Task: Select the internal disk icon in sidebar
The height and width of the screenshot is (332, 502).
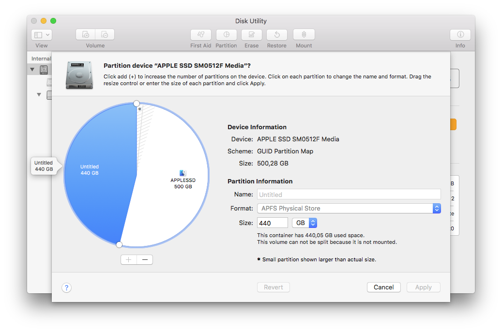Action: point(44,70)
